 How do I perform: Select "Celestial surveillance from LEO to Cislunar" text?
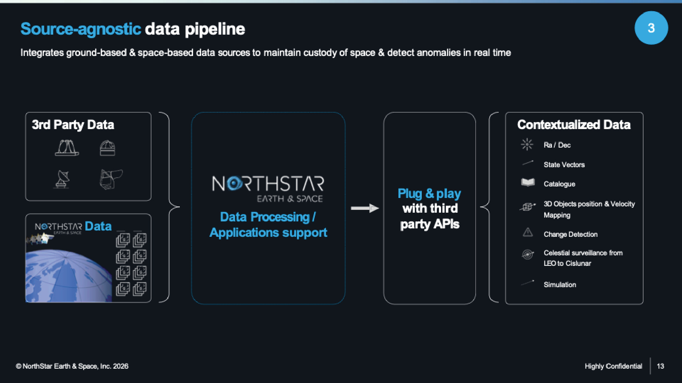583,258
